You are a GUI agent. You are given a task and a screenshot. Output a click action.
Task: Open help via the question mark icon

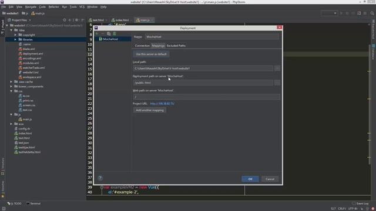pos(100,178)
